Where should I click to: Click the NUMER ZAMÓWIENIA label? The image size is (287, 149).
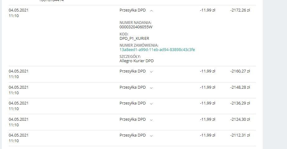(x=139, y=45)
